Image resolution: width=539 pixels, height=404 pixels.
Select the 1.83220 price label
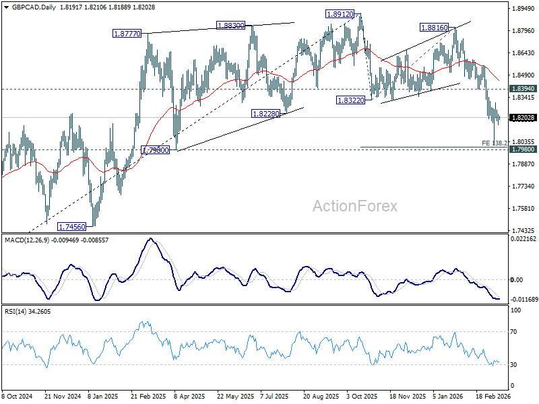(350, 100)
